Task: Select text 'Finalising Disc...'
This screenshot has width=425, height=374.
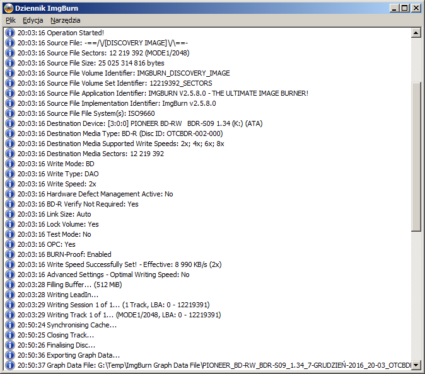Action: tap(71, 345)
